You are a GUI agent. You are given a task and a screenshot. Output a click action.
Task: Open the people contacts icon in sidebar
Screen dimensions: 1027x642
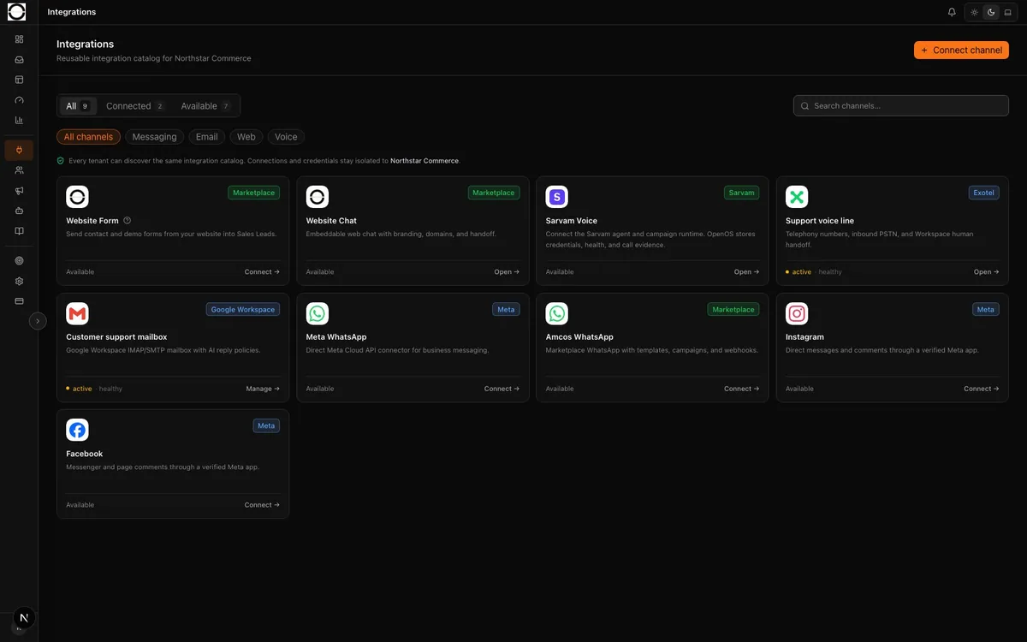[x=19, y=170]
